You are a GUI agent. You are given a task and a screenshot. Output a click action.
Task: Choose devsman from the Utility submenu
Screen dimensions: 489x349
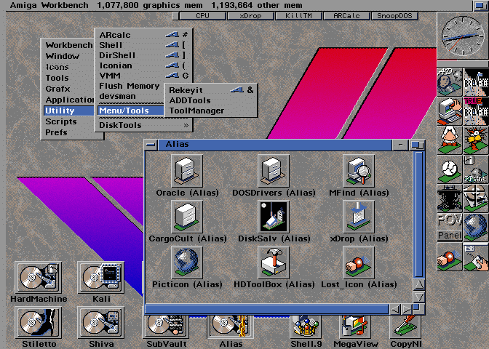(x=131, y=96)
